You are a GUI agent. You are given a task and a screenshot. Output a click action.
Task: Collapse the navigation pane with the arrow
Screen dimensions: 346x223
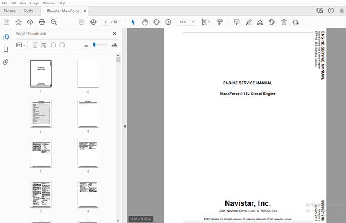click(124, 126)
